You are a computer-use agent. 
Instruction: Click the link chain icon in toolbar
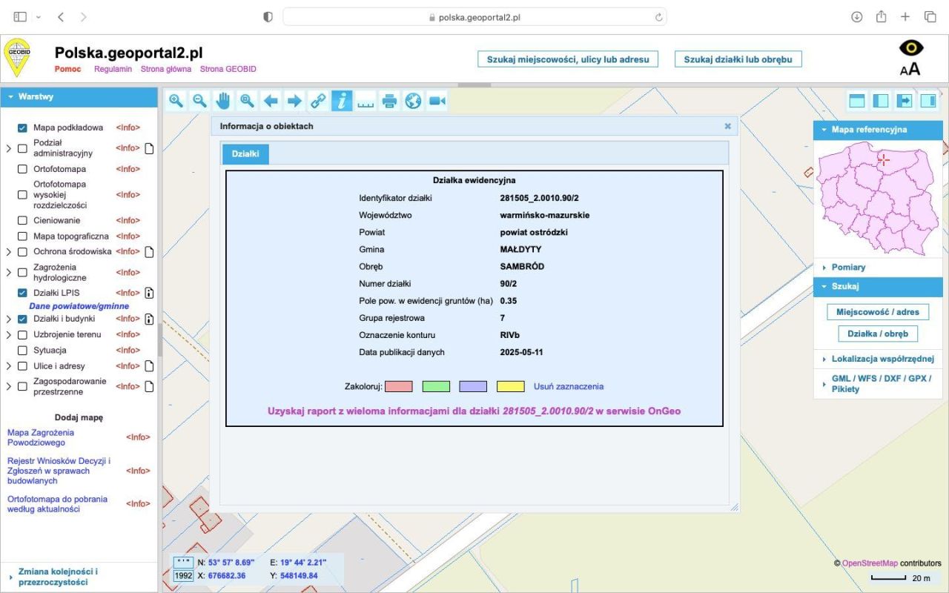pos(318,101)
